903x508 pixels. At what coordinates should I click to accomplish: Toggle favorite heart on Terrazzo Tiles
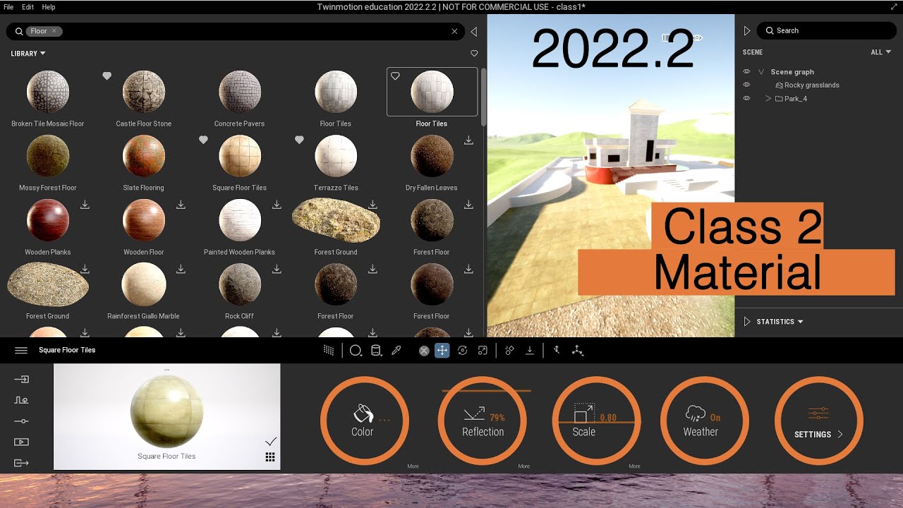pos(299,140)
